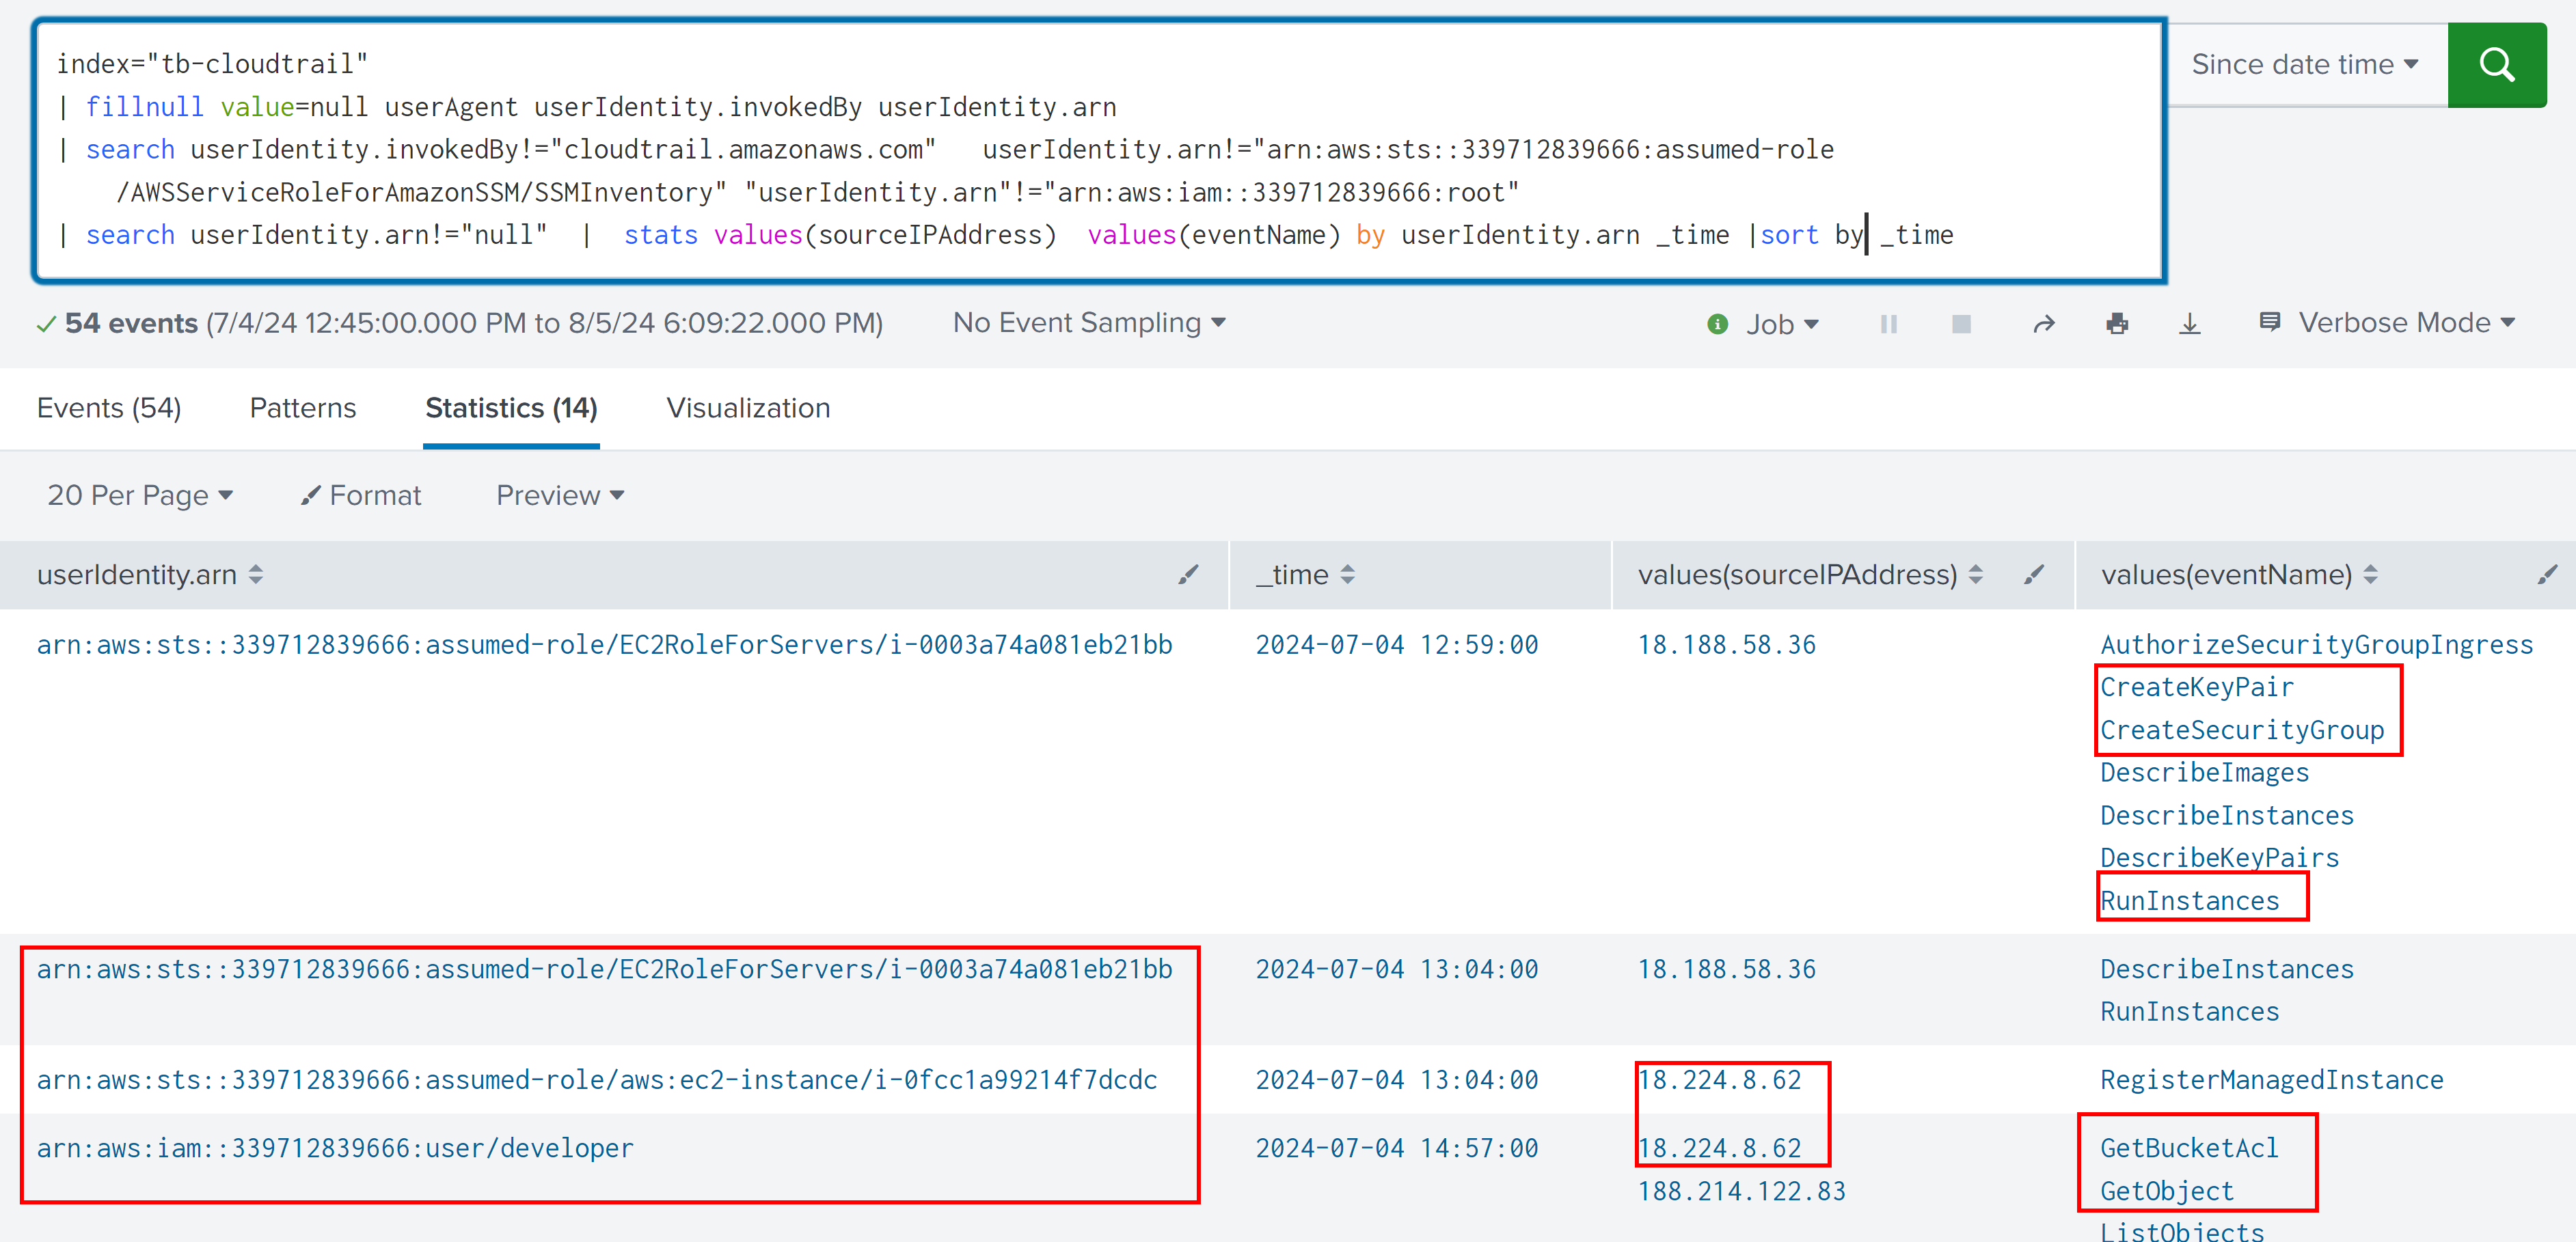The image size is (2576, 1242).
Task: Click the share job arrow icon
Action: (2043, 324)
